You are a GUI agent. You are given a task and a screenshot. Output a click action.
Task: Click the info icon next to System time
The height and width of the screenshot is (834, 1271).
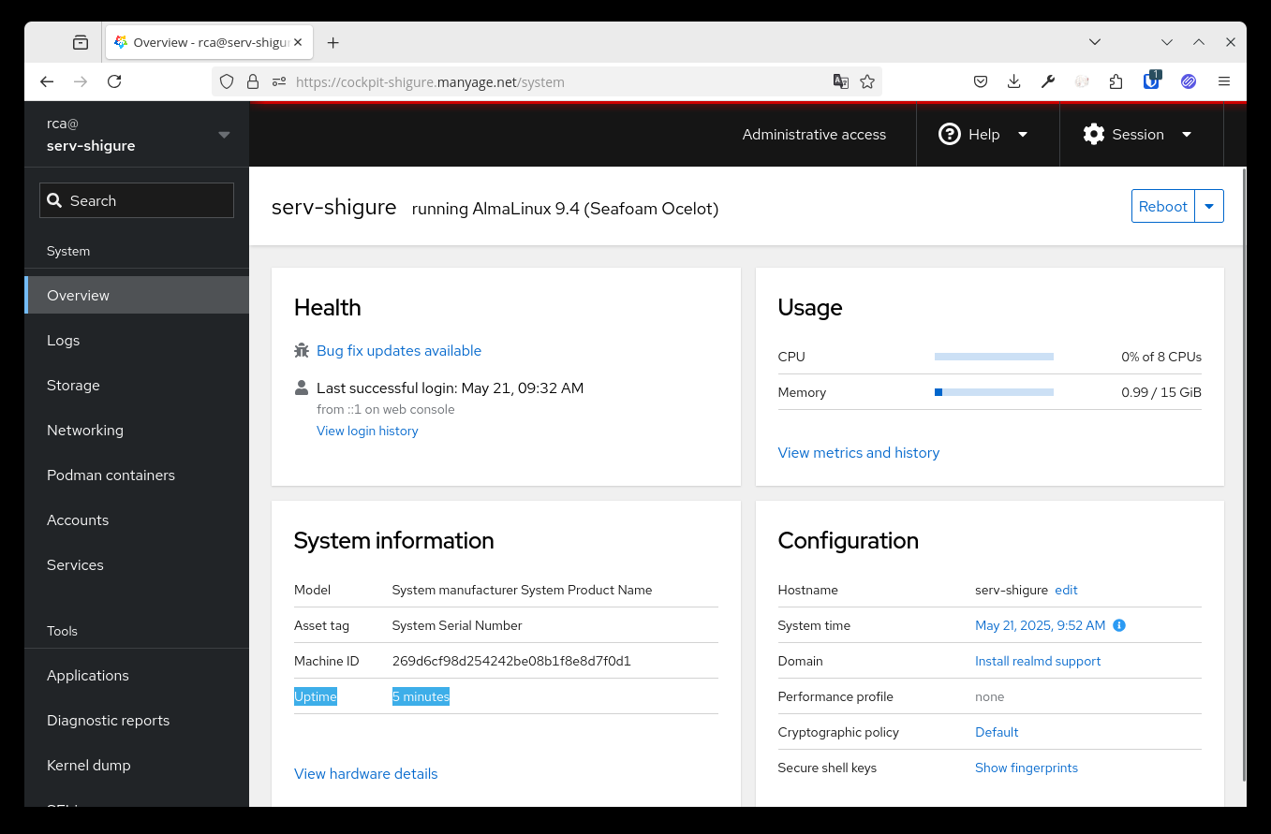[x=1119, y=625]
